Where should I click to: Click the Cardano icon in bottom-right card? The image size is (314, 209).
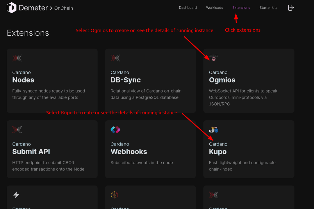(x=214, y=195)
